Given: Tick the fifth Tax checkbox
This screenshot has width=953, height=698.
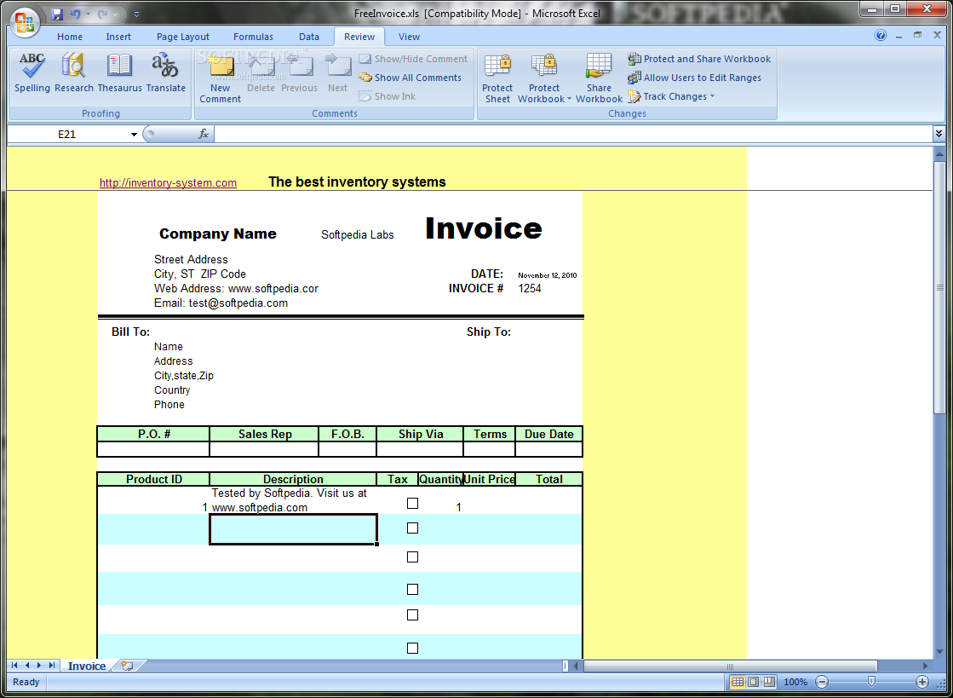Looking at the screenshot, I should (x=413, y=615).
